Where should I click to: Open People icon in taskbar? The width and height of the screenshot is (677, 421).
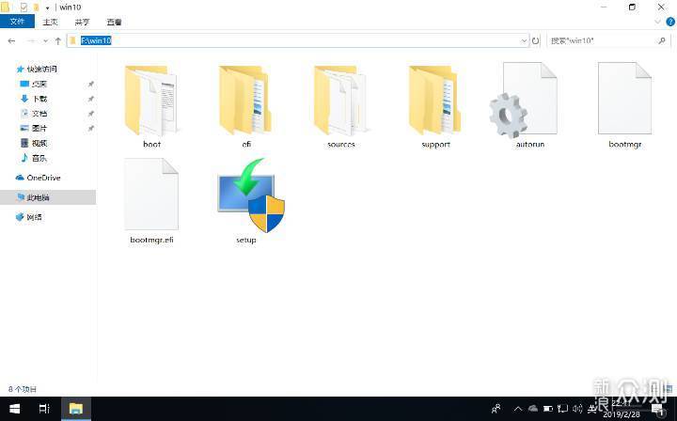pos(496,409)
